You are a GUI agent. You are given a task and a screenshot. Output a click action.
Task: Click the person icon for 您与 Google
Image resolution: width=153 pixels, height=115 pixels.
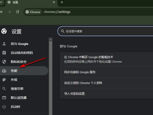click(4, 44)
